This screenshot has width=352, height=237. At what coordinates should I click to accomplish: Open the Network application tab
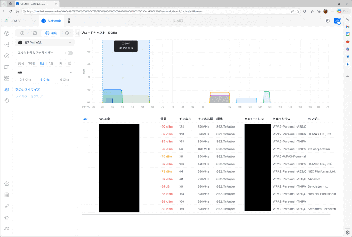[51, 21]
